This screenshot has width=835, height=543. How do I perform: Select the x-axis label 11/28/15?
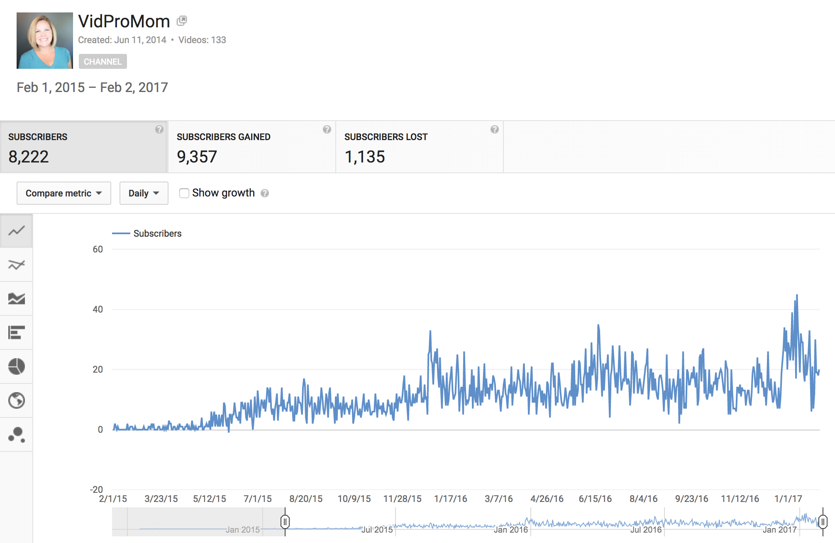coord(402,499)
